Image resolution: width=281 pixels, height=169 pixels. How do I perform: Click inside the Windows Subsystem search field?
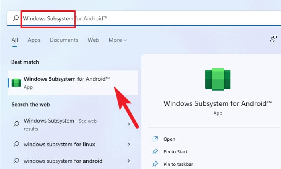click(144, 18)
